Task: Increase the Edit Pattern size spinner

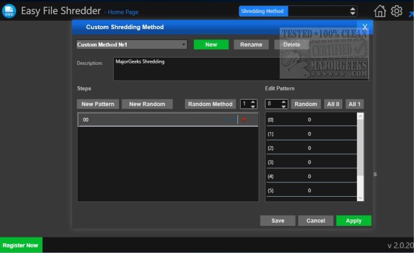Action: coord(284,102)
